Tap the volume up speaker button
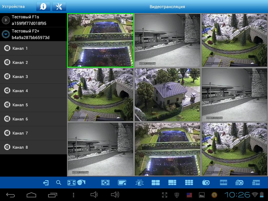Screen dimensions: 268x201 point(115,194)
